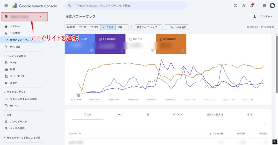Click the URL inspection search field
The image size is (278, 145).
click(x=125, y=5)
